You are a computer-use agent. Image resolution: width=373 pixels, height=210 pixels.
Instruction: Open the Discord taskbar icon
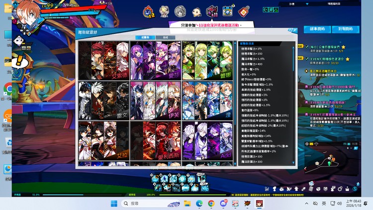click(x=223, y=204)
